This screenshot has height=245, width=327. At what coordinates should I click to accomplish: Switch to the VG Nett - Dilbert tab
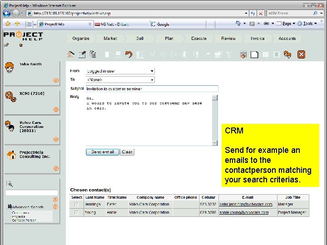(122, 24)
